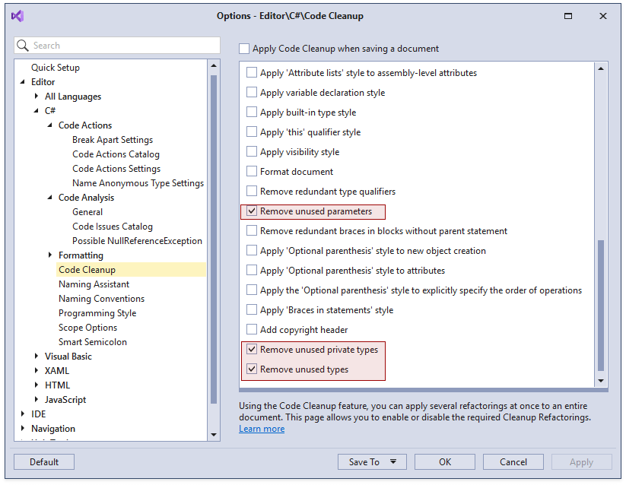Select 'Naming Conventions' in the tree
626x485 pixels.
pos(100,298)
